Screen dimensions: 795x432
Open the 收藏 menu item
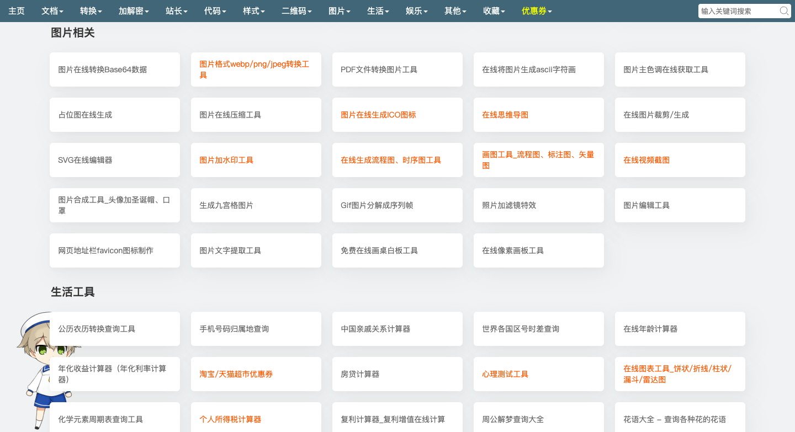(493, 10)
